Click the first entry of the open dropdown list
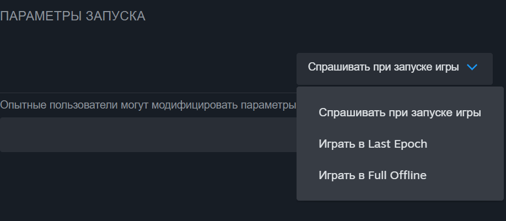 (400, 112)
